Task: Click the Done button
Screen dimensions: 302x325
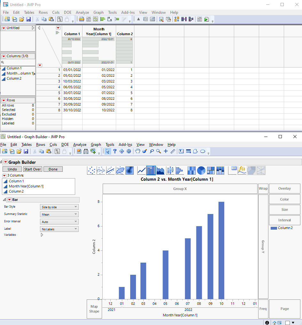Action: click(53, 169)
